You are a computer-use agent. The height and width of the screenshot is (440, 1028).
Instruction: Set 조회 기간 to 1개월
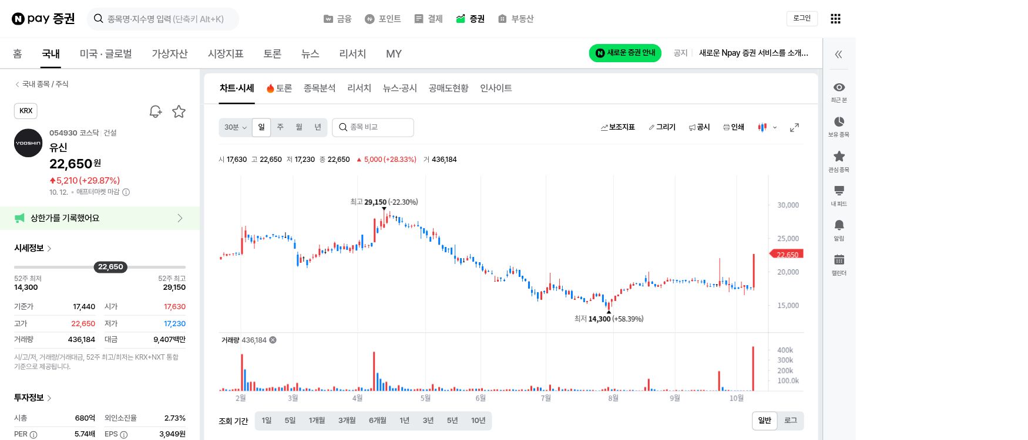point(317,421)
